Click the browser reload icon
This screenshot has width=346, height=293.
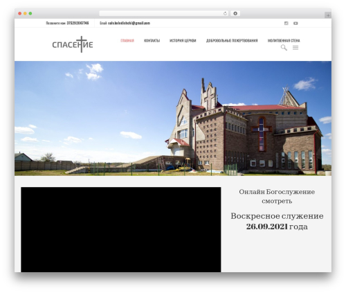coord(225,13)
